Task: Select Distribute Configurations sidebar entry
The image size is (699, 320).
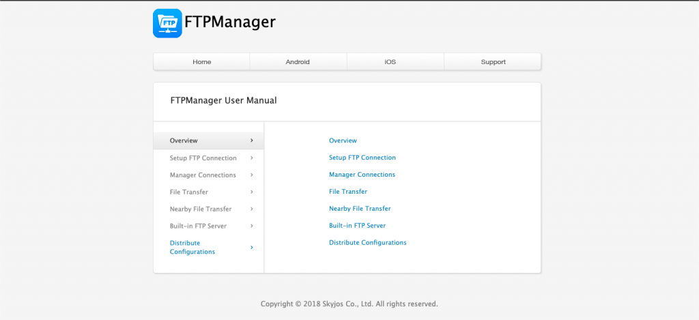Action: pos(209,247)
